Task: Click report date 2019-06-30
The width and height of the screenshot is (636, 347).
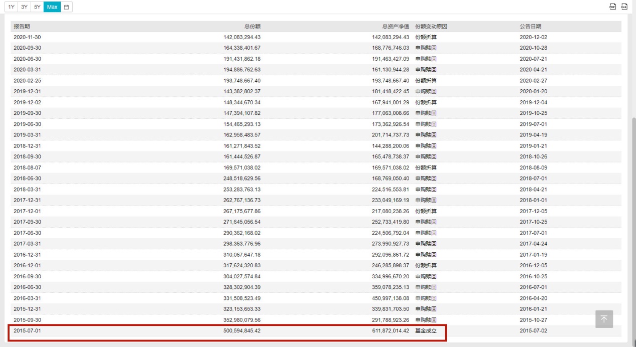Action: pyautogui.click(x=27, y=124)
